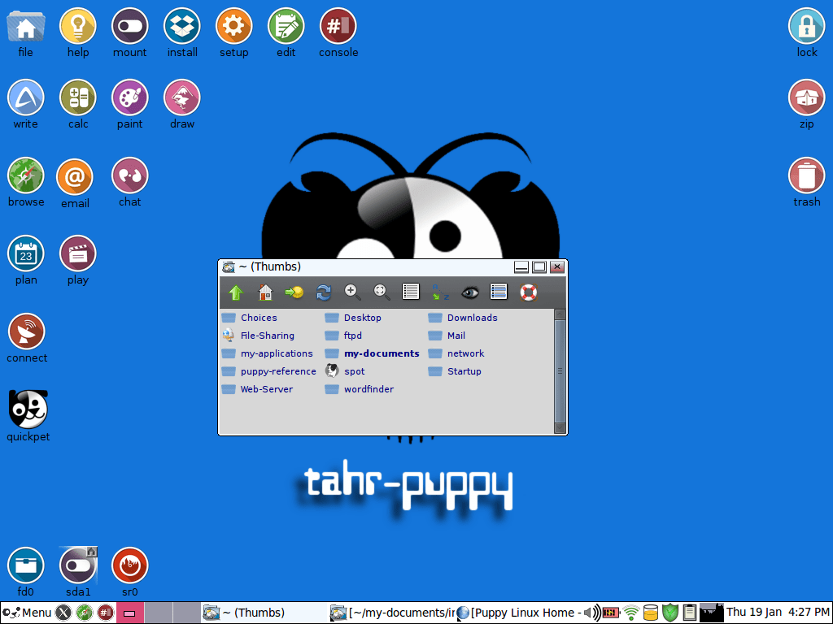Launch the quickpet desktop icon
Screen dimensions: 833x624
28,417
